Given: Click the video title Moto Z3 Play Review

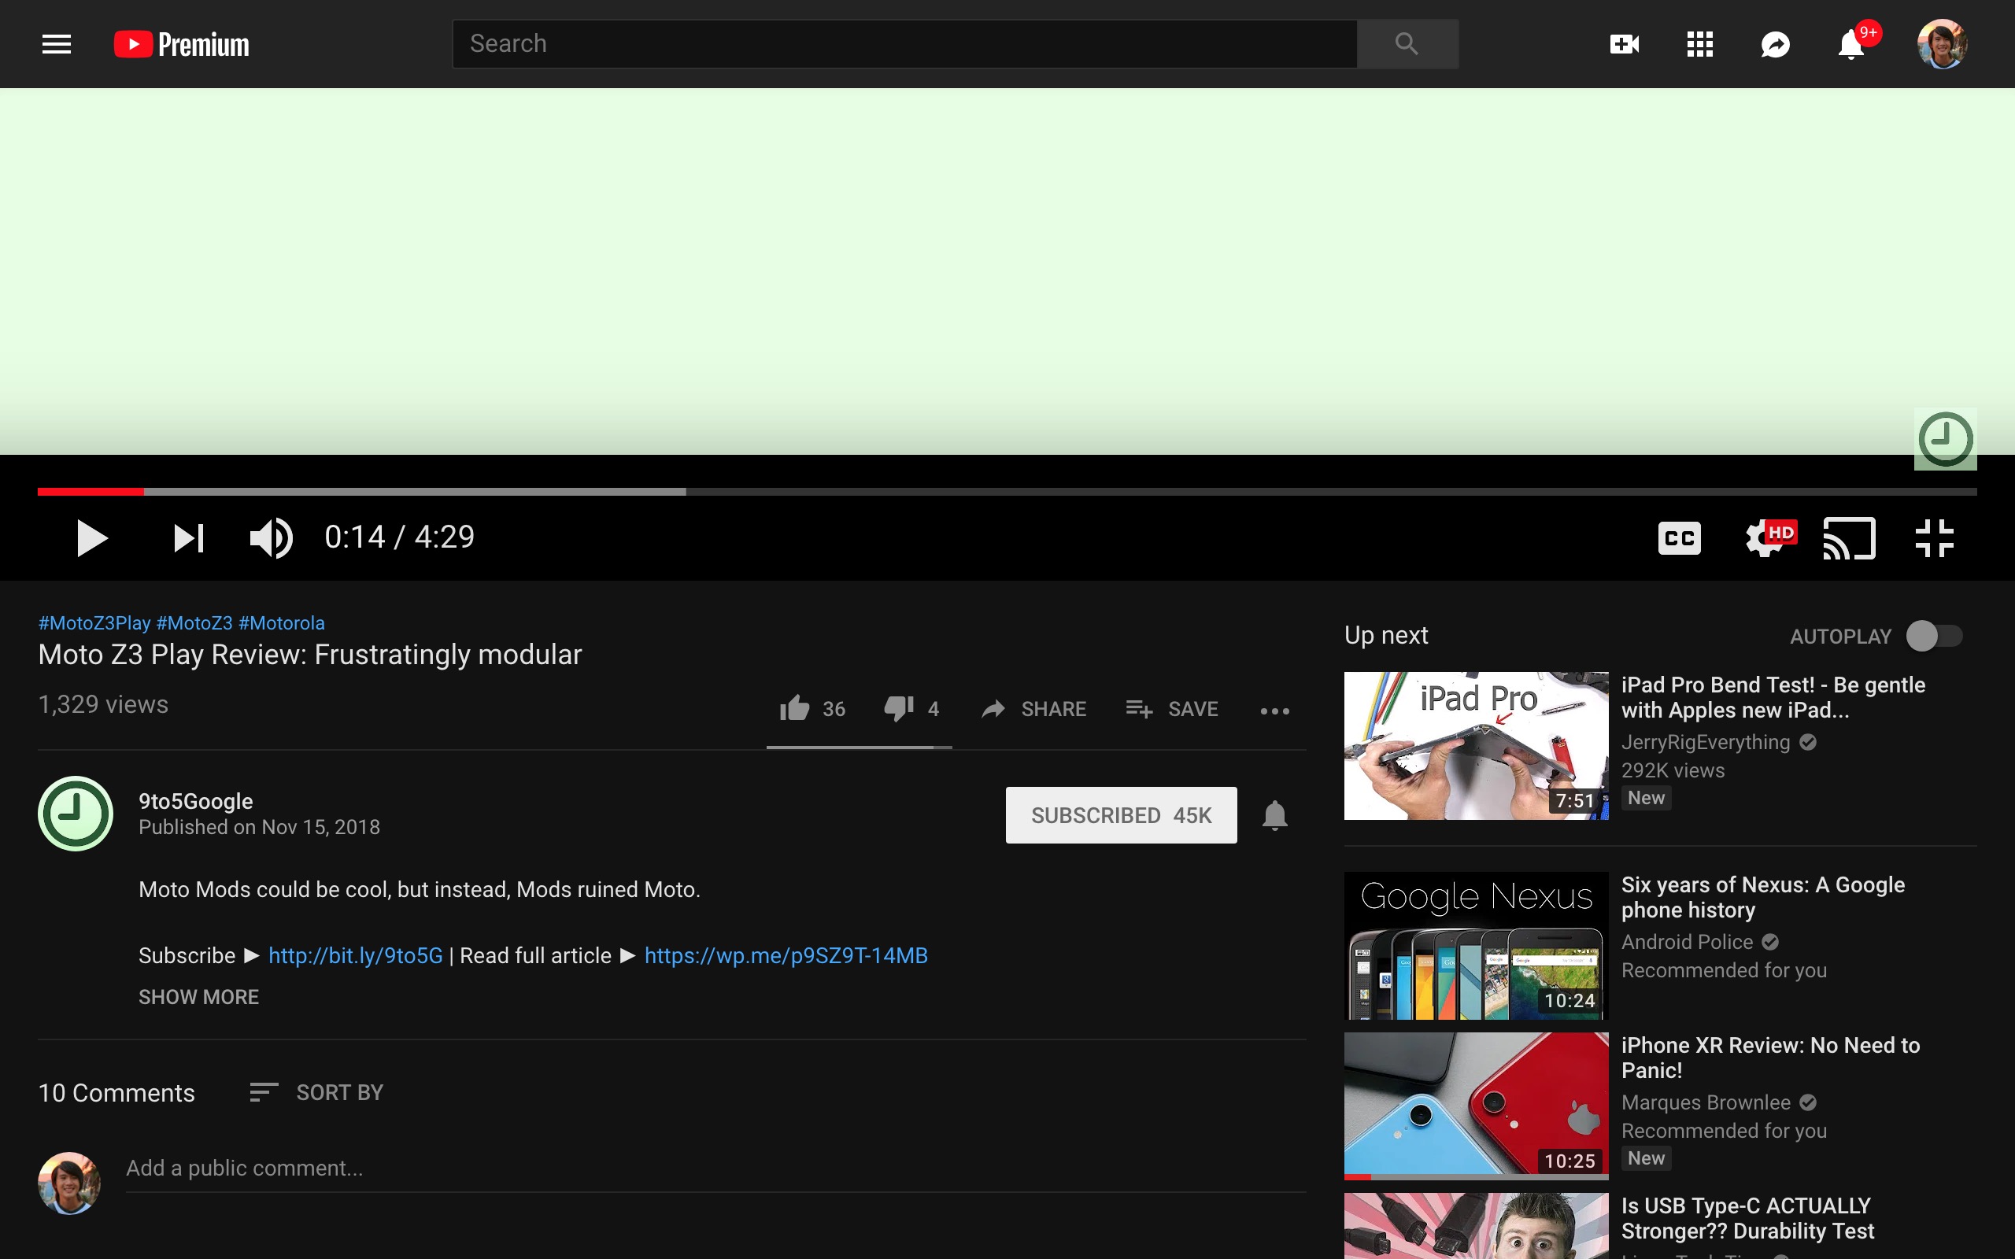Looking at the screenshot, I should coord(310,655).
